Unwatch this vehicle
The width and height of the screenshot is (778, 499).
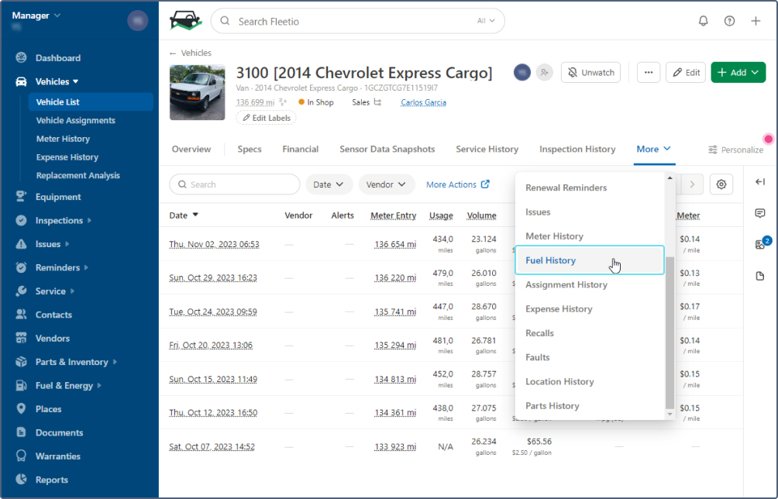coord(591,72)
